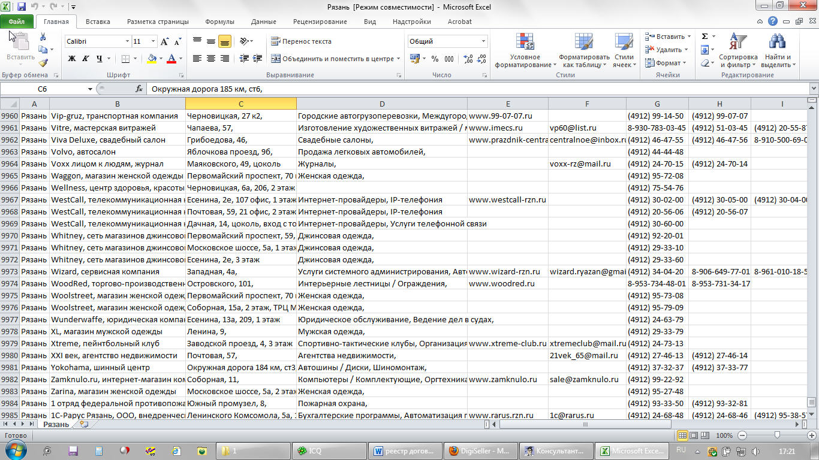Increase font size with the large A icon
Screen dimensions: 819x460
pos(165,41)
